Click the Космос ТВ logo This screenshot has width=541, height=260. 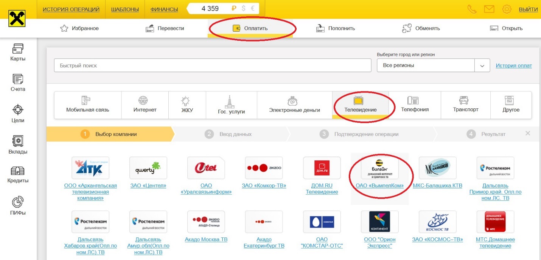coord(438,222)
